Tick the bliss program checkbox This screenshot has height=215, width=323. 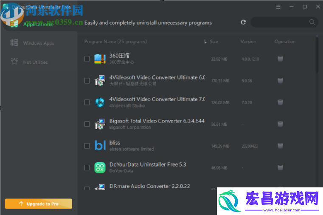point(87,146)
